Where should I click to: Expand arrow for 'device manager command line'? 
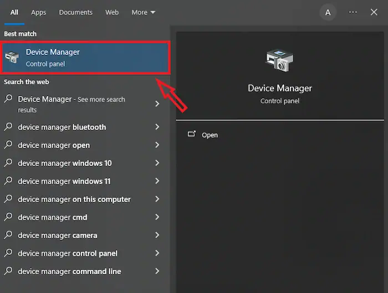tap(157, 271)
